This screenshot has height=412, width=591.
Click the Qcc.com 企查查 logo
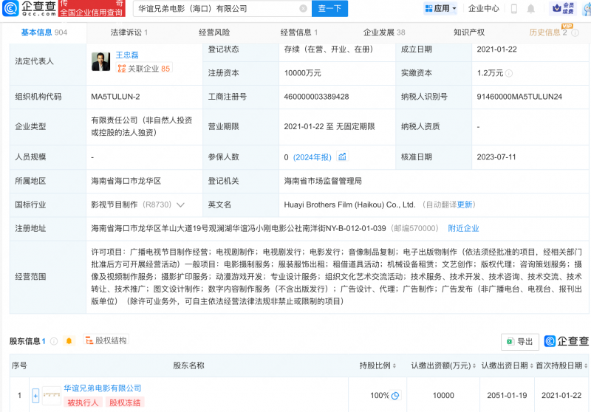coord(30,9)
